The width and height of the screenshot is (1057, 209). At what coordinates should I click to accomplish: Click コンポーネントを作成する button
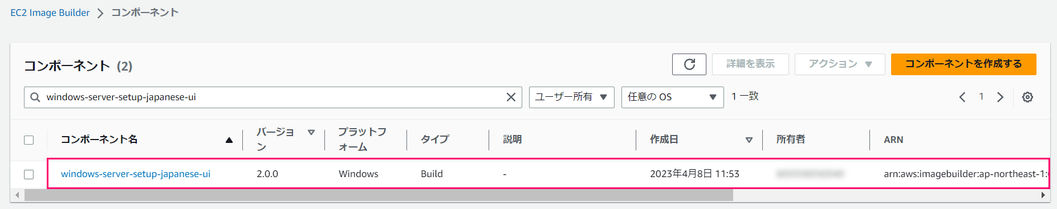(x=964, y=64)
